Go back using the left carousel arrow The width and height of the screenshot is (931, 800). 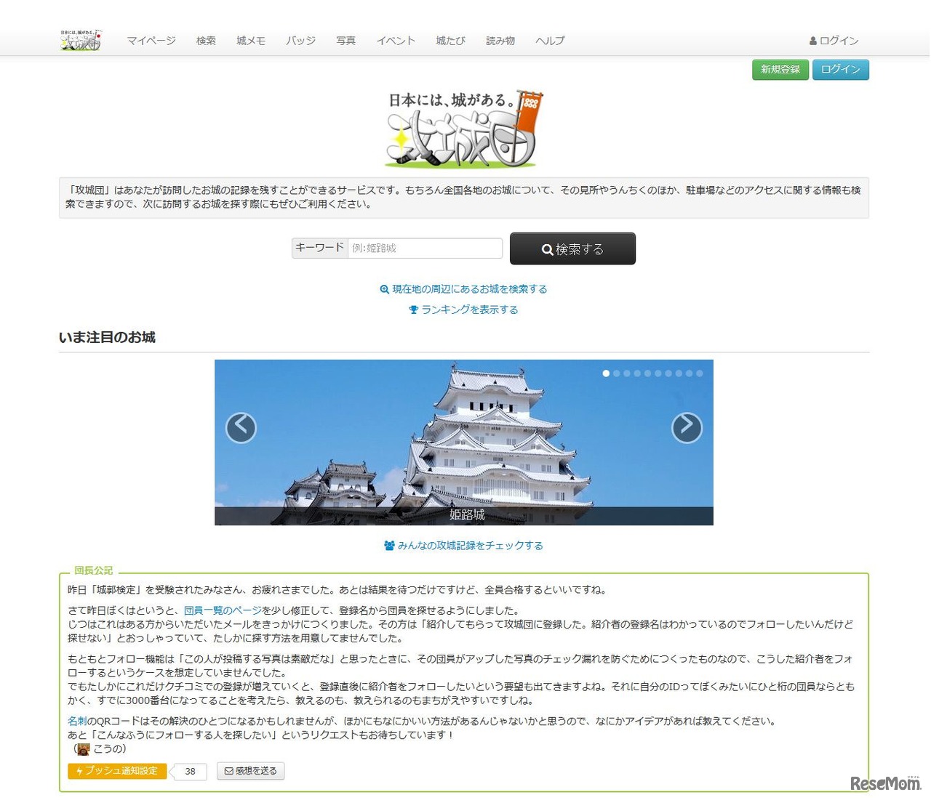point(241,428)
